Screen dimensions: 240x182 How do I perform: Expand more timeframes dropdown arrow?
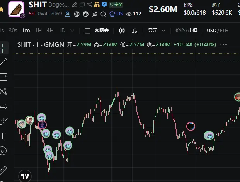click(x=72, y=31)
